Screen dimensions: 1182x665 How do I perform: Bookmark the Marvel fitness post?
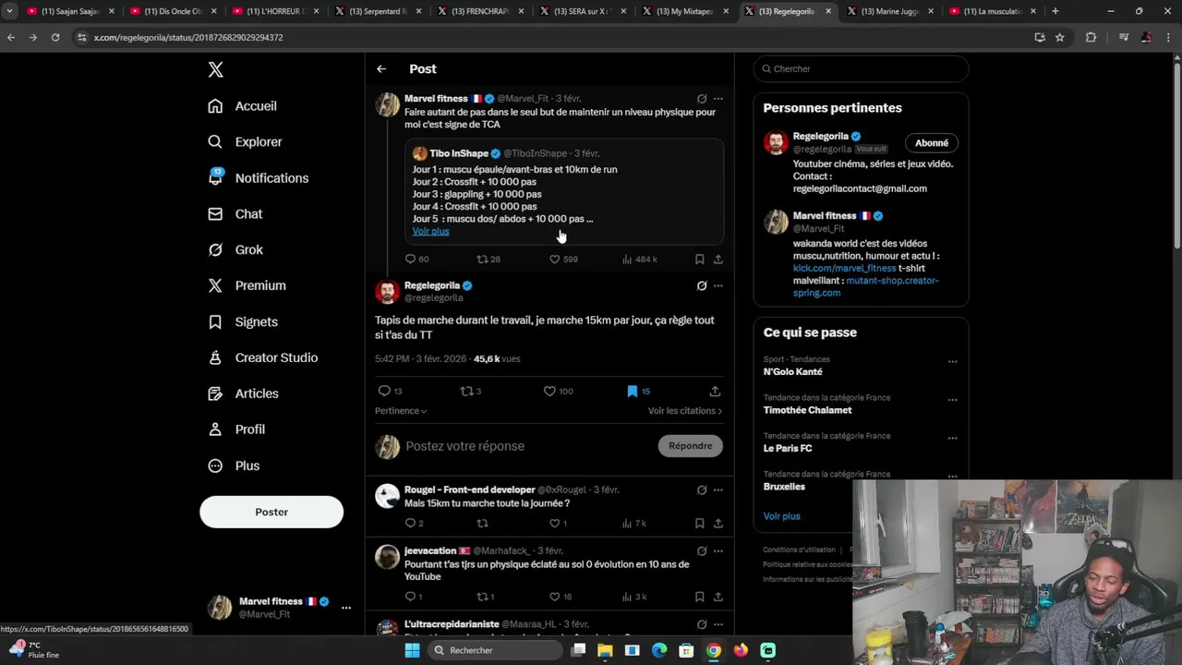(x=700, y=260)
